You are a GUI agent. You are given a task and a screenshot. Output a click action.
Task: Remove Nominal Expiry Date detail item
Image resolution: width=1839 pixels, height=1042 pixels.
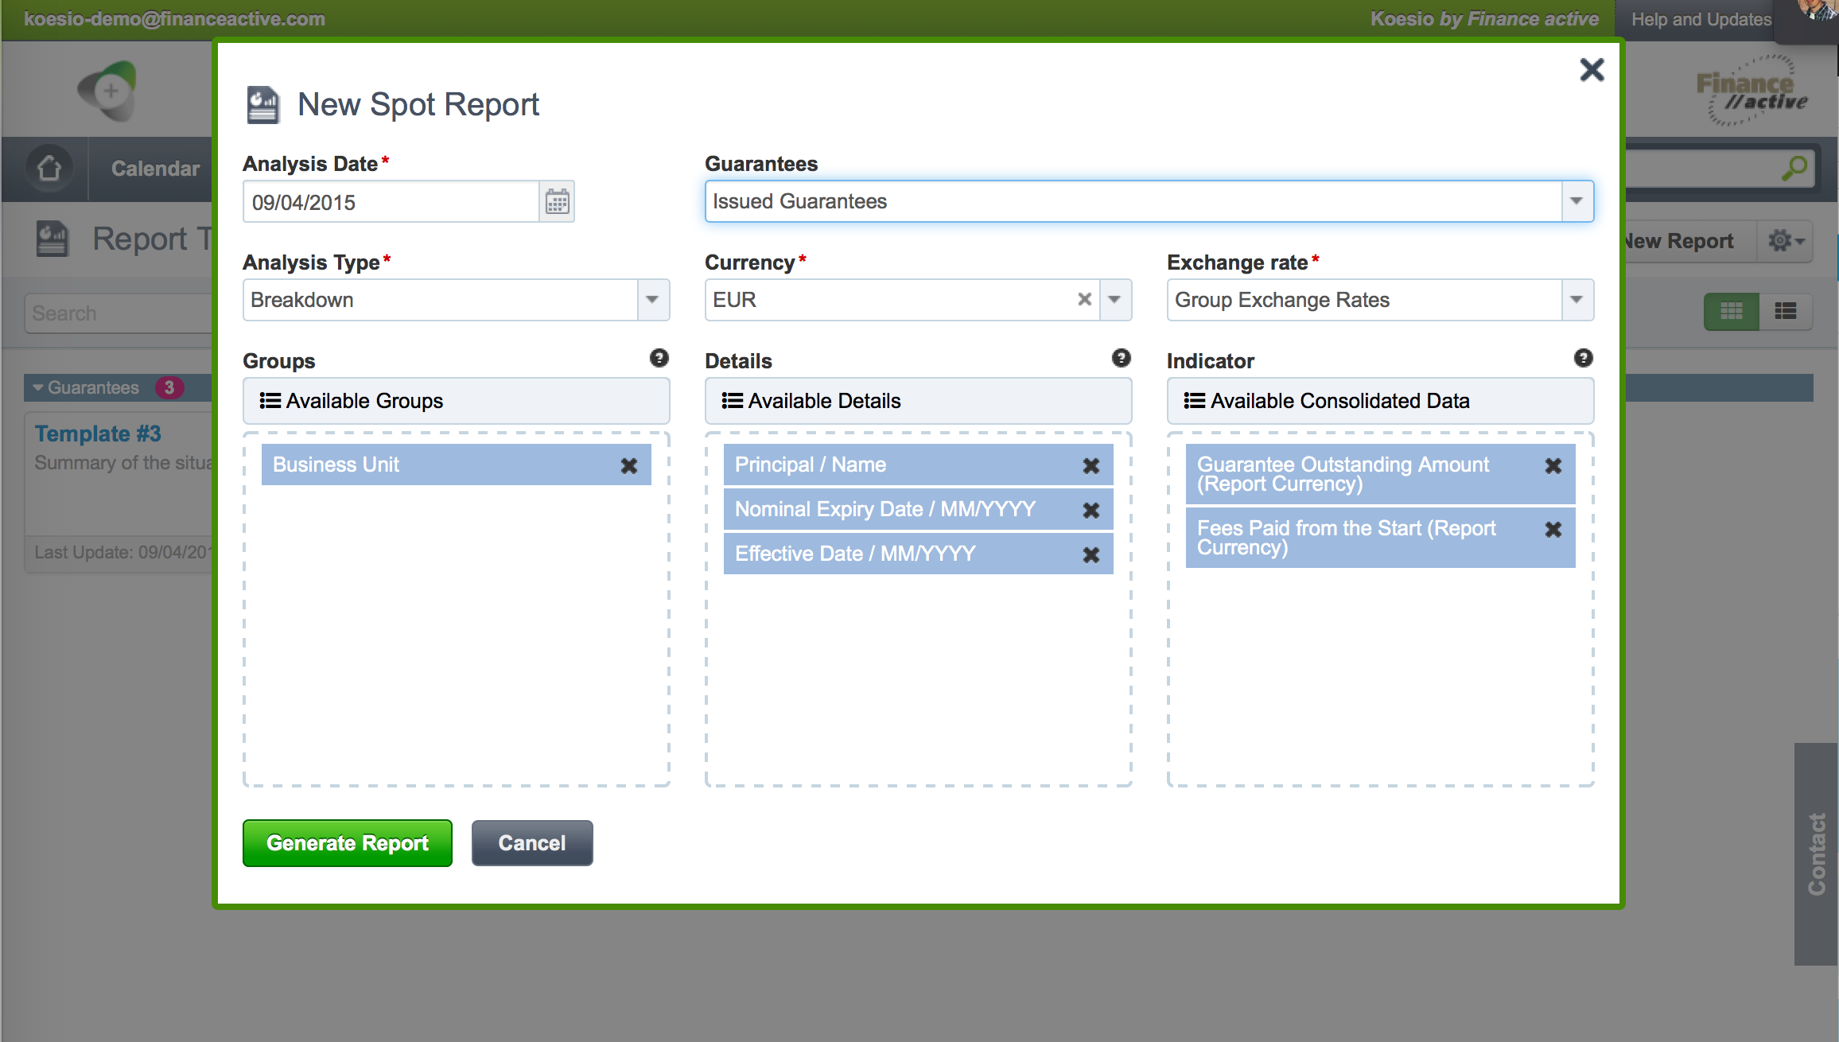1091,511
